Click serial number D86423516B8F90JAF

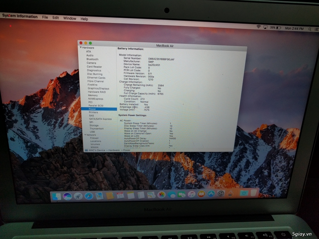[161, 59]
